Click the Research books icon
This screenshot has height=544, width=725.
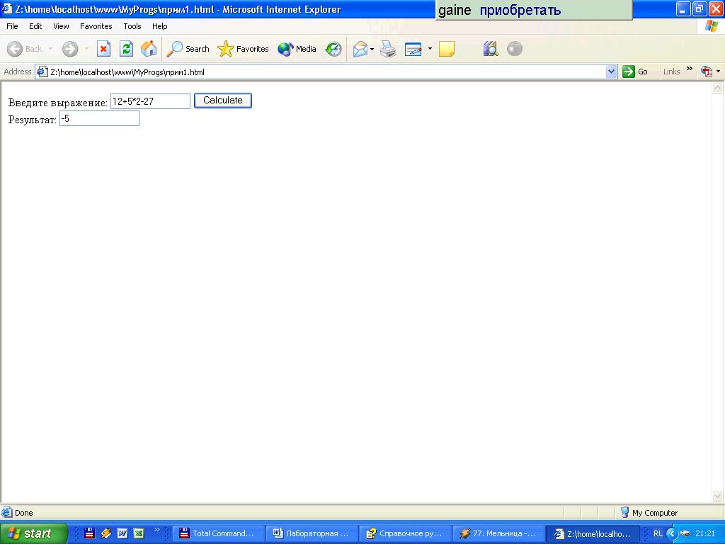coord(491,49)
